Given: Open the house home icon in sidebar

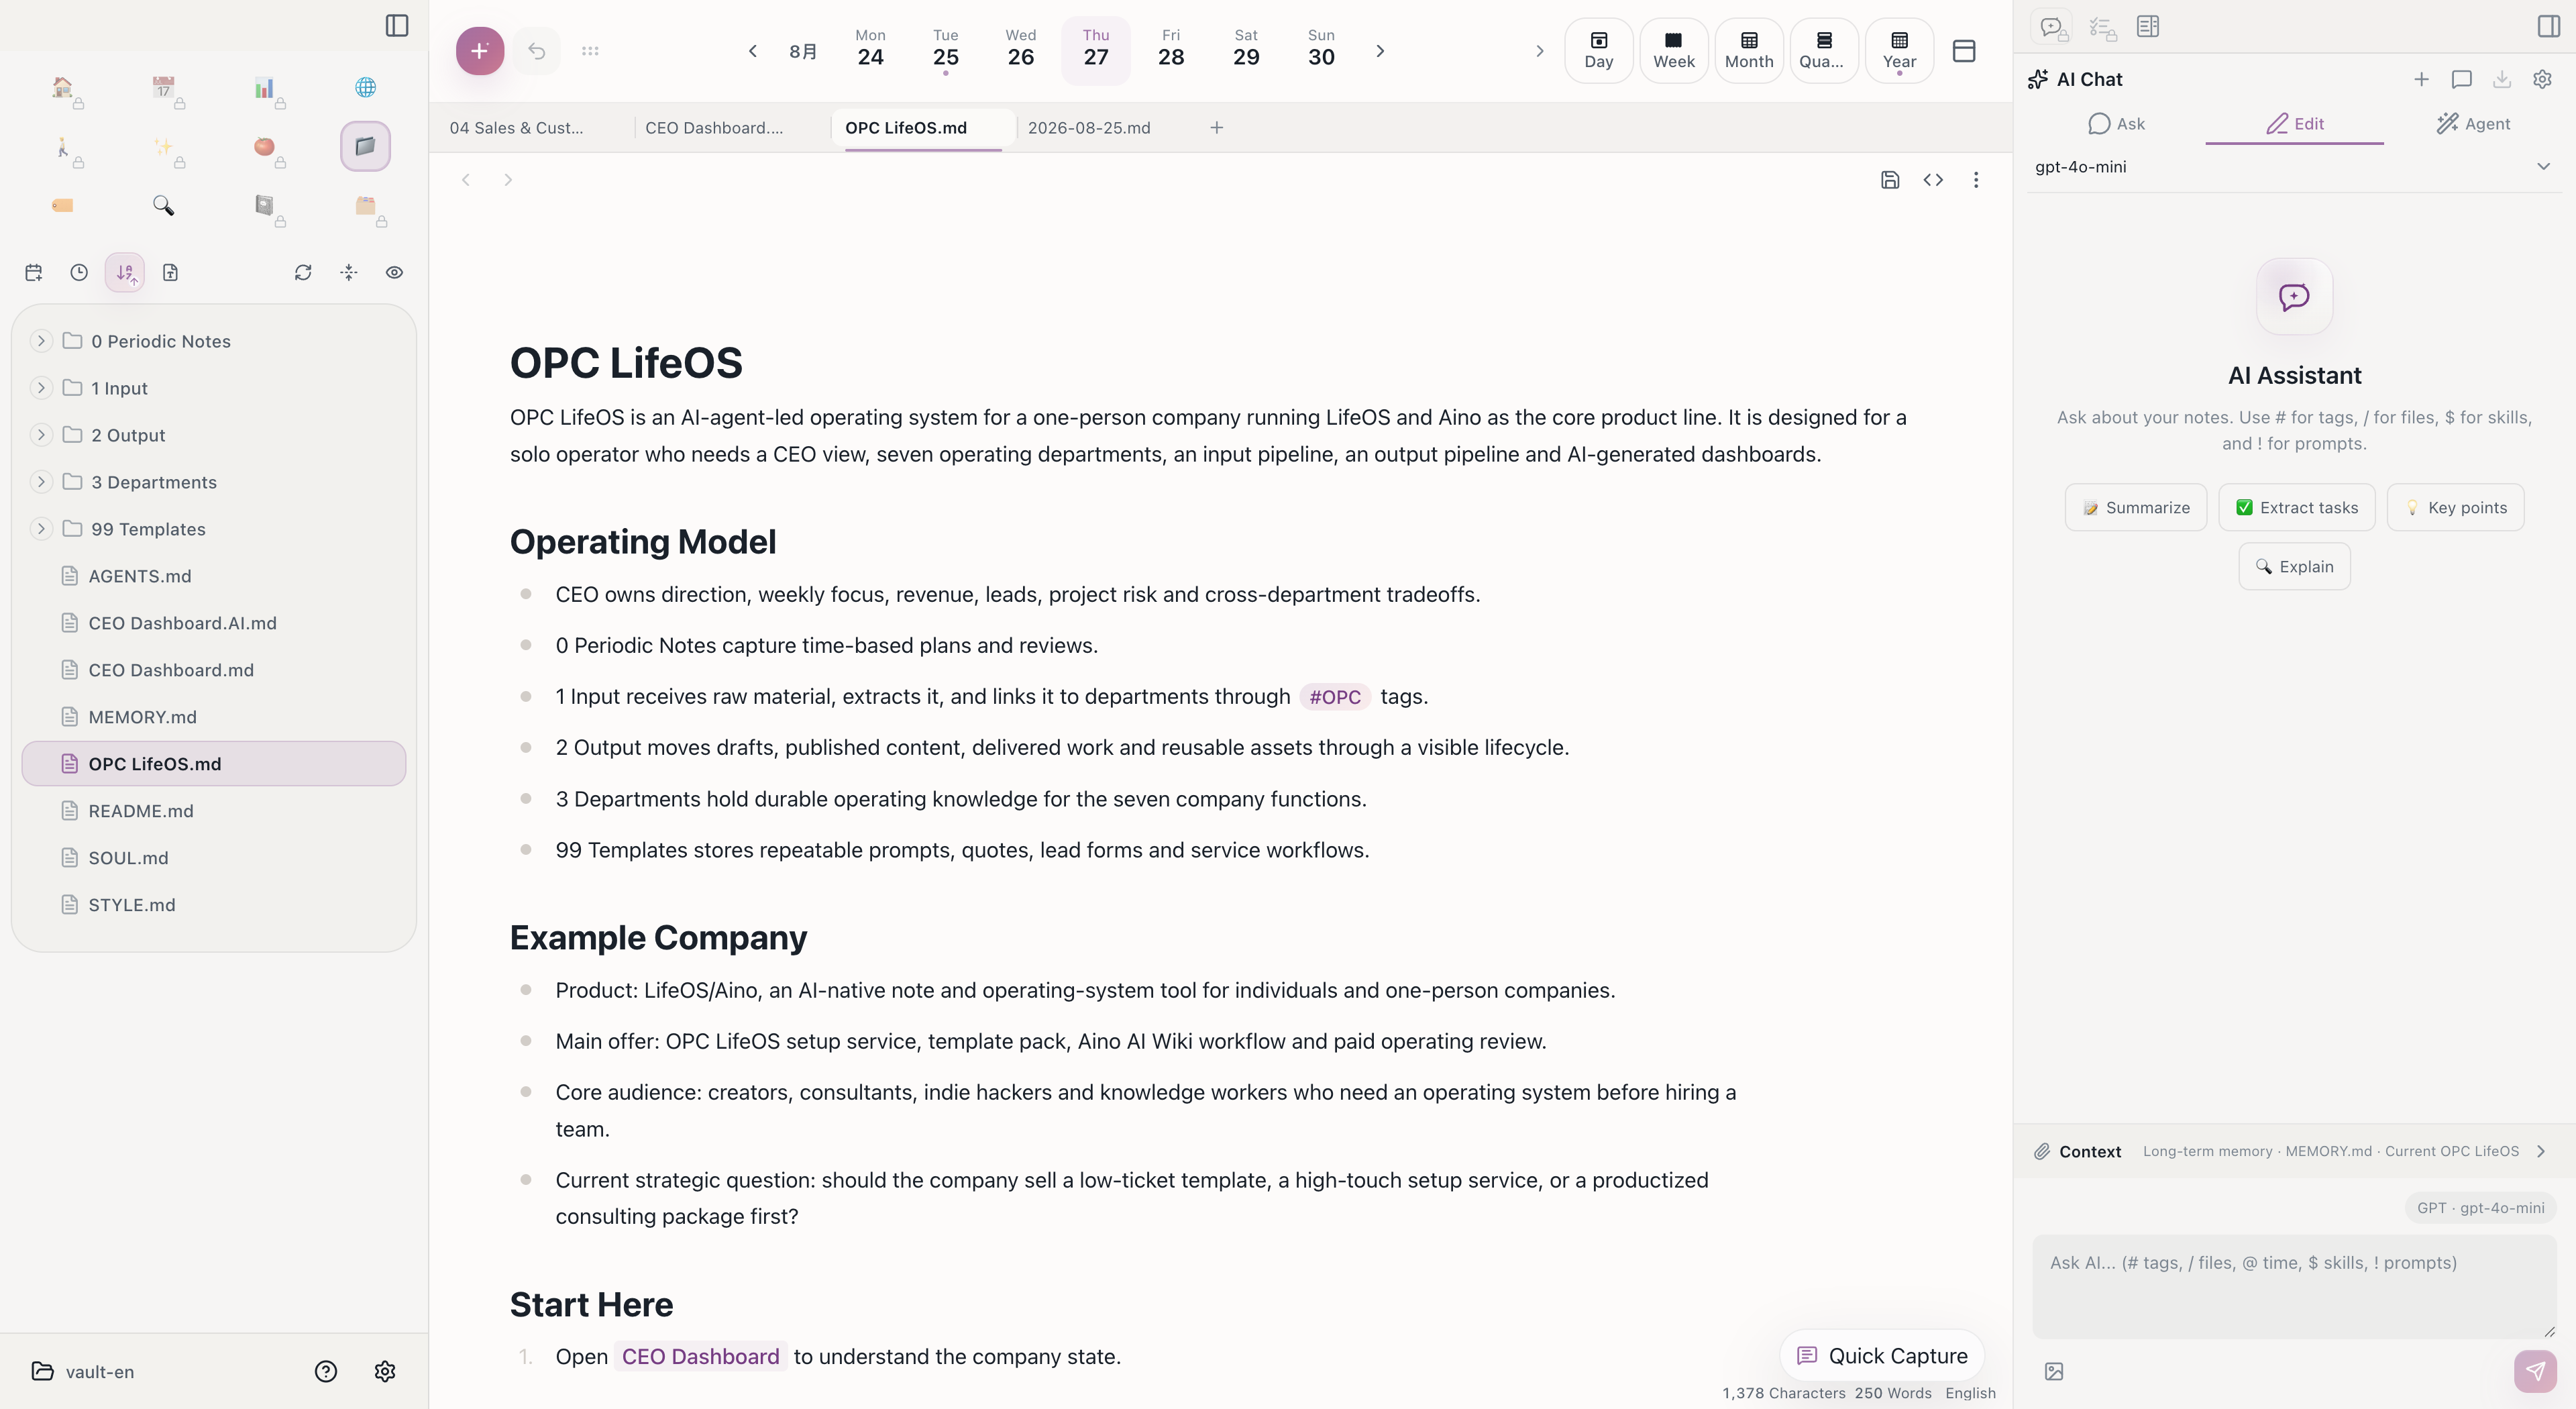Looking at the screenshot, I should [x=63, y=88].
